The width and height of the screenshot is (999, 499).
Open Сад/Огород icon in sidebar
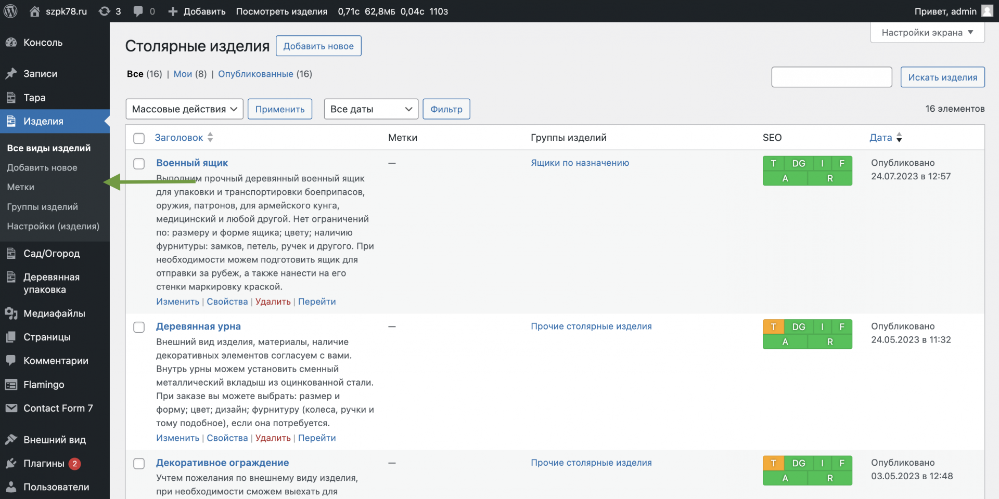(x=11, y=253)
